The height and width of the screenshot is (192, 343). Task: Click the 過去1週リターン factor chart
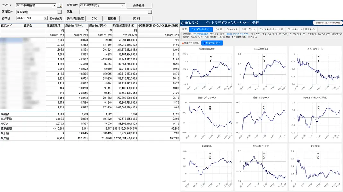(x=315, y=70)
